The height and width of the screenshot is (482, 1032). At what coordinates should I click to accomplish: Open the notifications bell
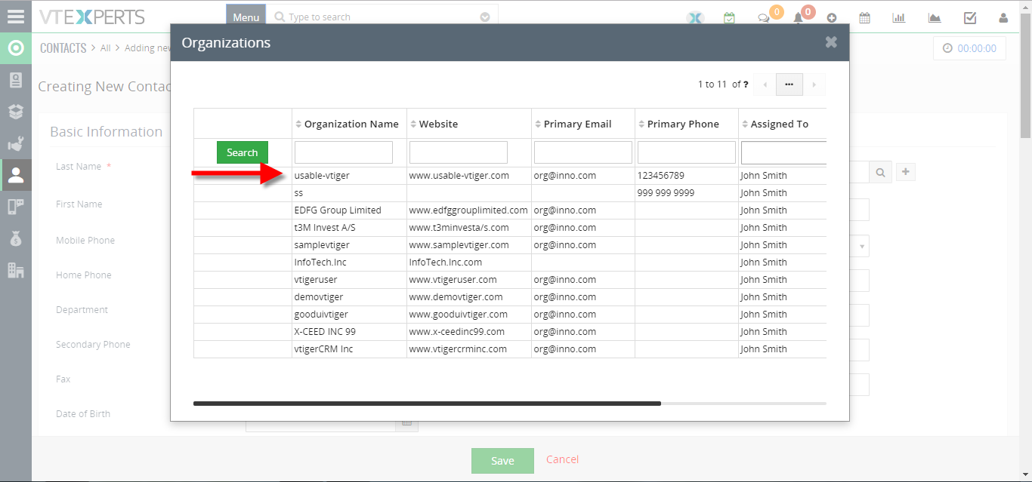pyautogui.click(x=798, y=18)
